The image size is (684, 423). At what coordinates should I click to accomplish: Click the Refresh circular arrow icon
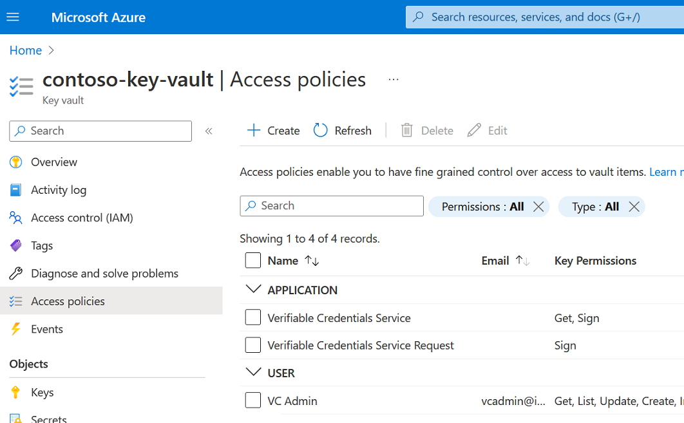pos(320,131)
